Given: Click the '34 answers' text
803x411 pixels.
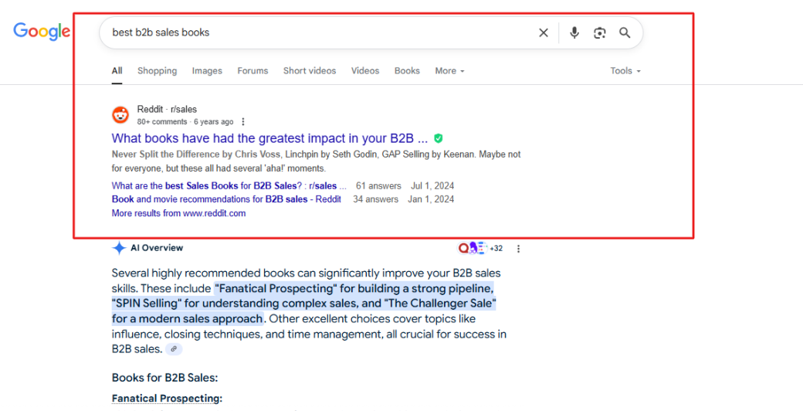Looking at the screenshot, I should (x=375, y=199).
